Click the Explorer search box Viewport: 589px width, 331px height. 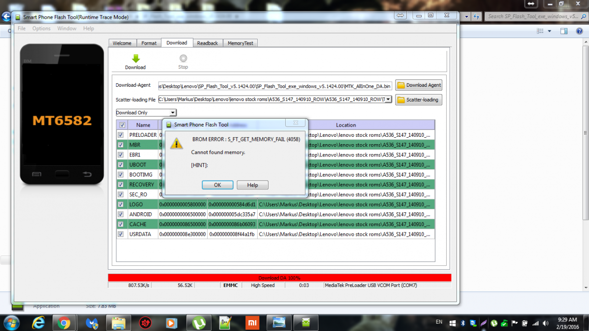click(x=536, y=16)
